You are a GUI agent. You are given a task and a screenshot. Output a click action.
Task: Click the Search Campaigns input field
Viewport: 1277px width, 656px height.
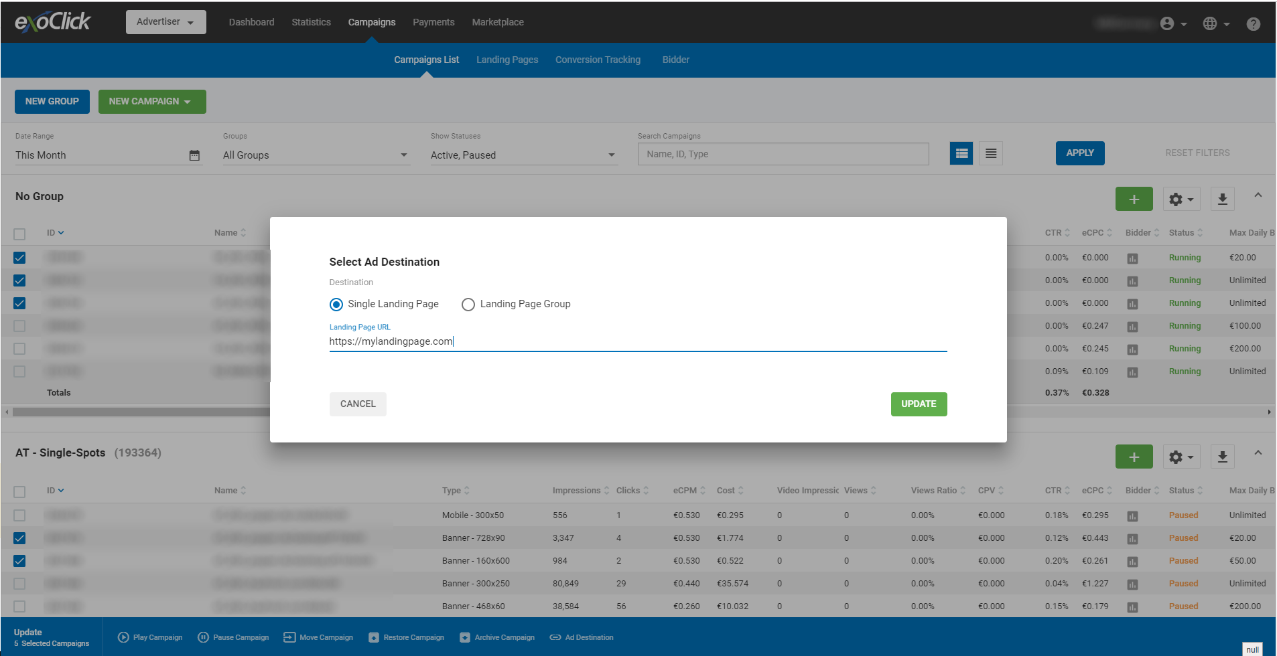(783, 154)
